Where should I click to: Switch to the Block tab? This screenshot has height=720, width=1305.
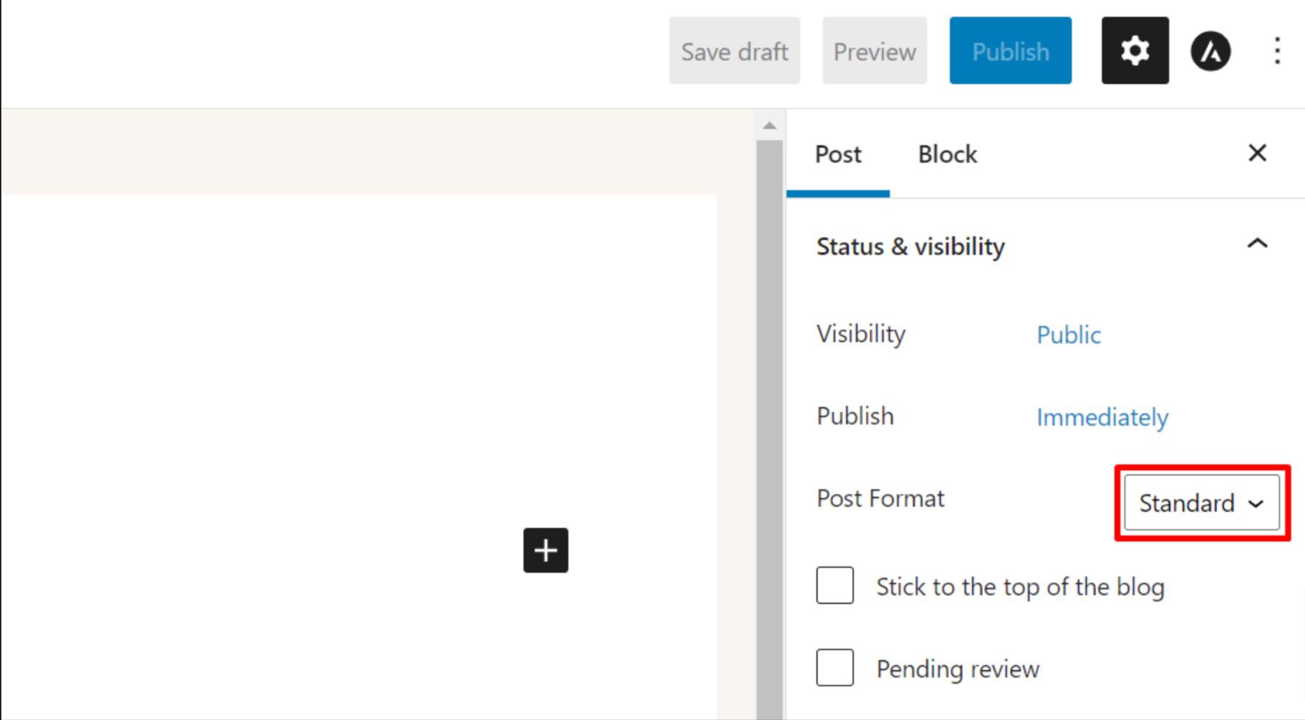coord(947,154)
